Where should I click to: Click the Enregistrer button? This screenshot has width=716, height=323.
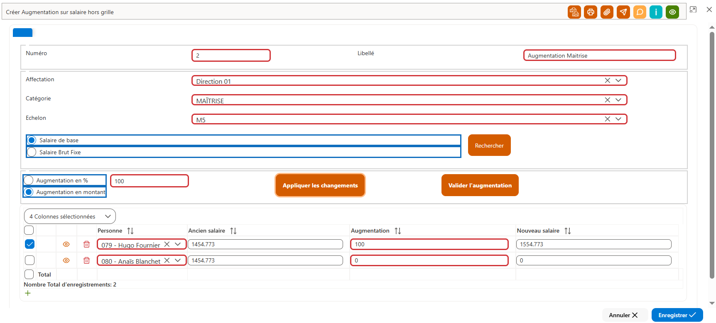[677, 315]
